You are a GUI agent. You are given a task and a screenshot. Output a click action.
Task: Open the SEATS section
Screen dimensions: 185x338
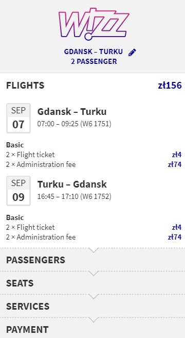92,283
